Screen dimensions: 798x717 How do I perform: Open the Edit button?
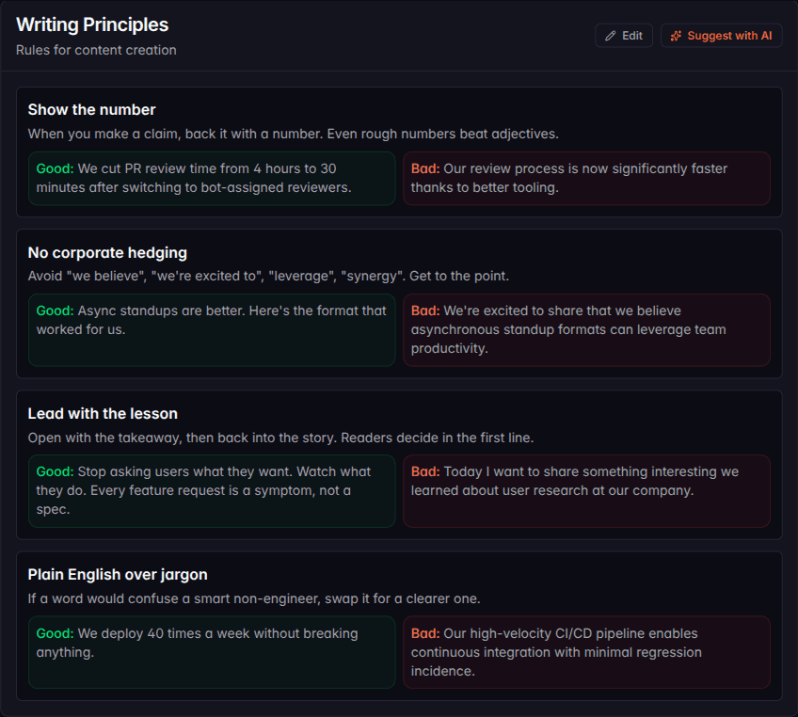click(624, 36)
